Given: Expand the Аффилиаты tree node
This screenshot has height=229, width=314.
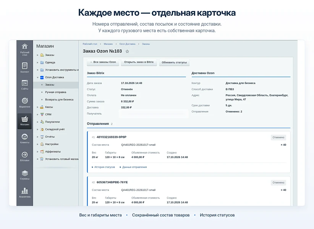Looking at the screenshot, I should [x=37, y=152].
